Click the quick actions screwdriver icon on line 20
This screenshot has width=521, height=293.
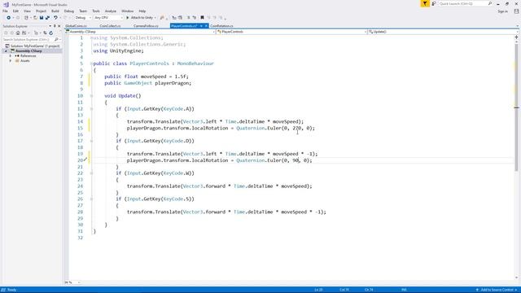point(85,160)
